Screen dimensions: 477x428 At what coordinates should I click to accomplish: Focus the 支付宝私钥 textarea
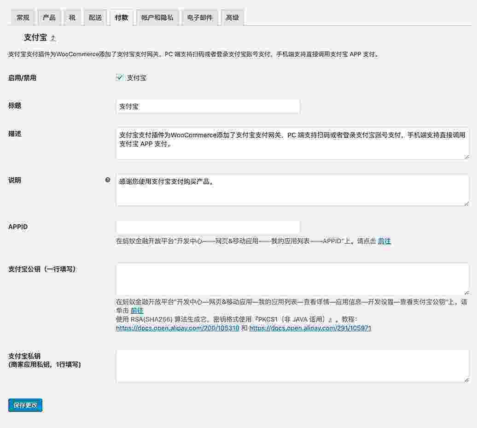pyautogui.click(x=293, y=366)
